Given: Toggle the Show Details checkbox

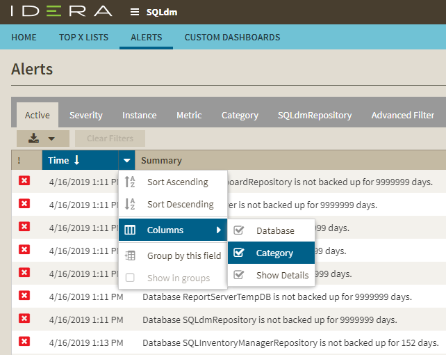Looking at the screenshot, I should (239, 275).
